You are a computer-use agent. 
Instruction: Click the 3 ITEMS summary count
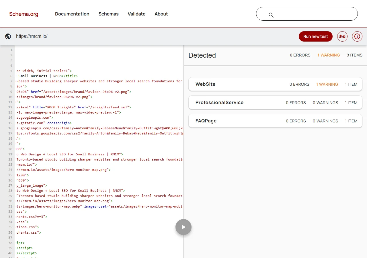point(355,55)
